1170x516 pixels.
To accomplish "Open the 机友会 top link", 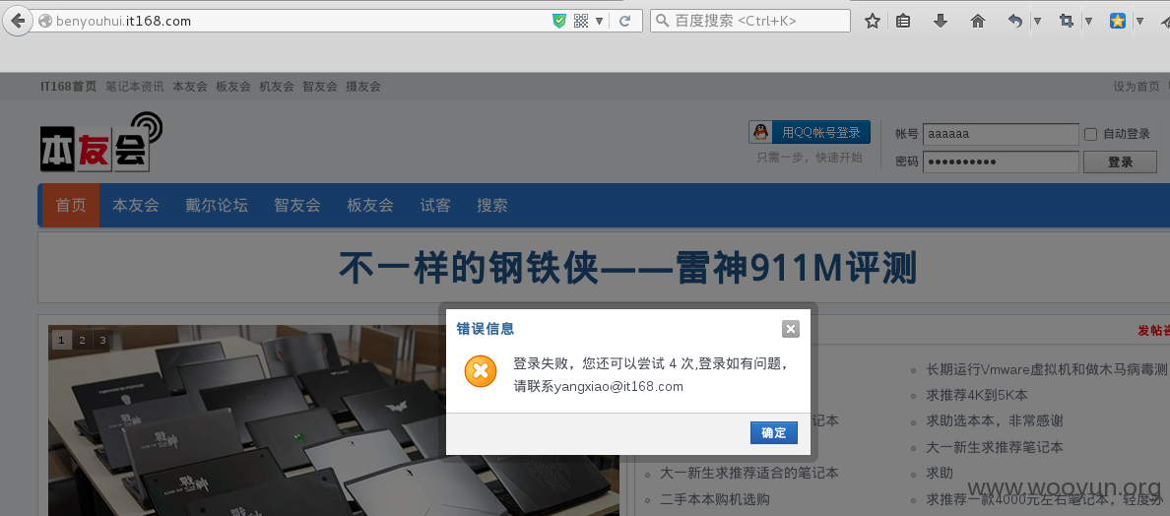I will coord(276,87).
